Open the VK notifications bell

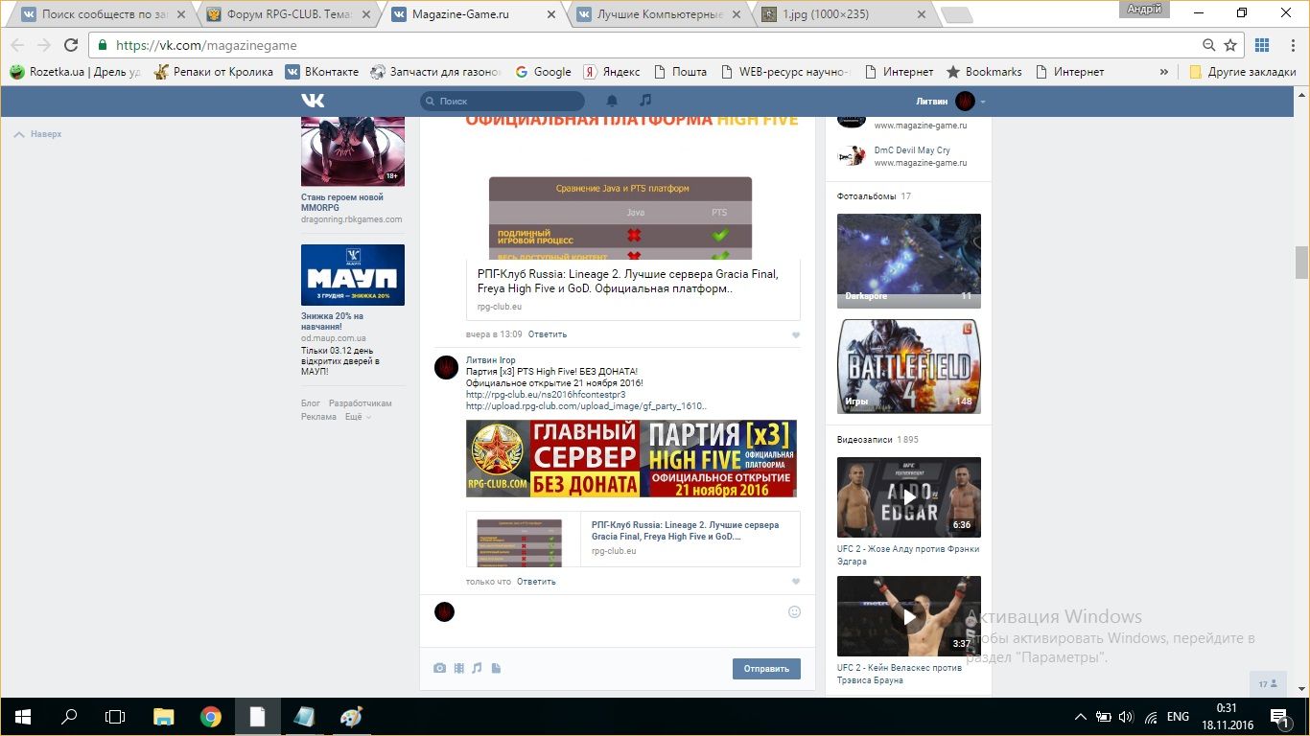(x=613, y=101)
